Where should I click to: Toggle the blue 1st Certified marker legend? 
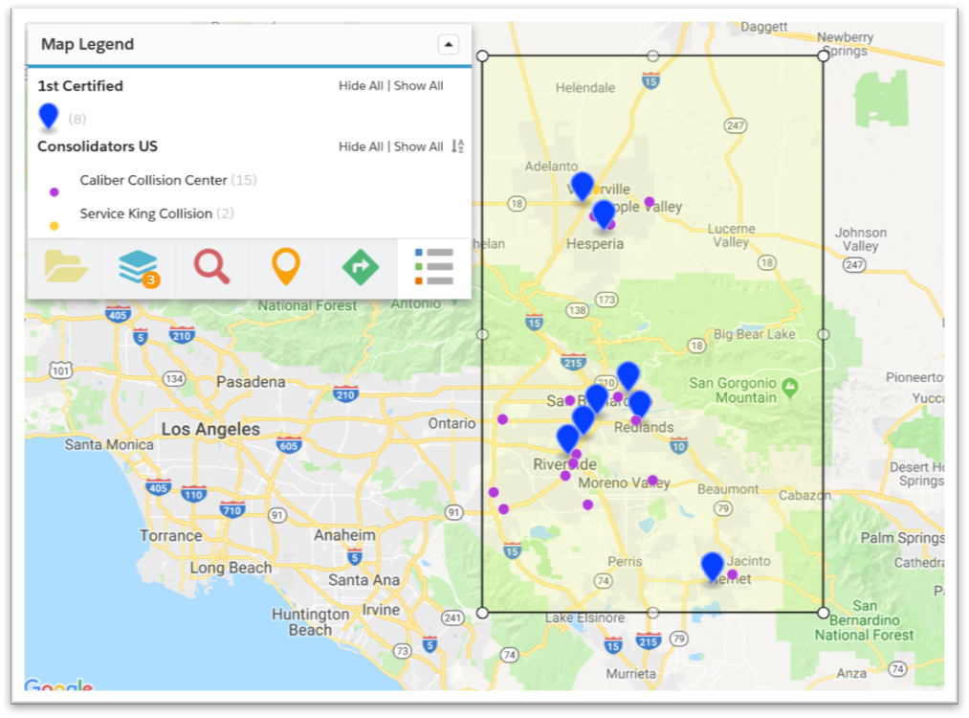pos(48,116)
